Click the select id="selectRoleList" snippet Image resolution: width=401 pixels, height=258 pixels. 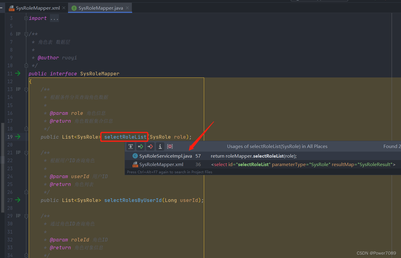303,165
